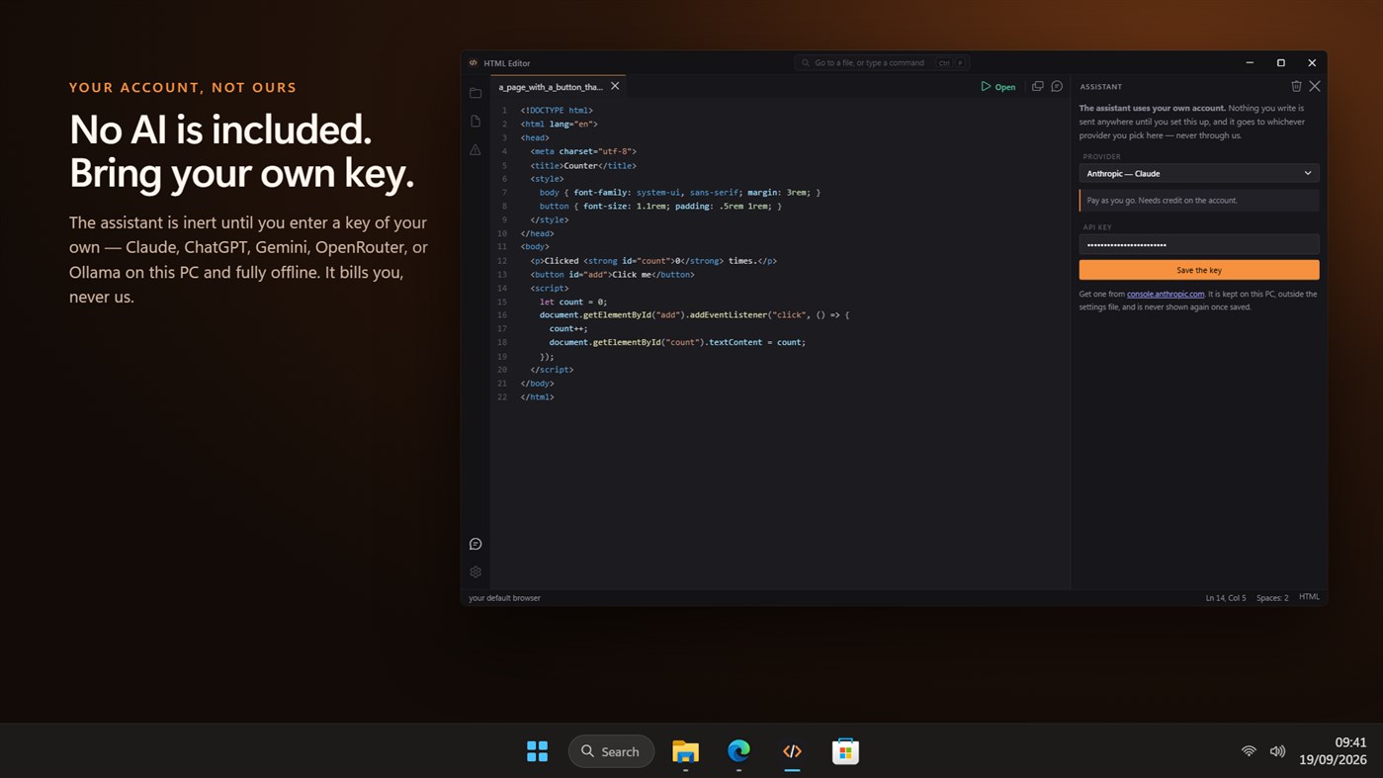Click the <title>Counter</title> code line
1383x778 pixels.
(x=583, y=165)
